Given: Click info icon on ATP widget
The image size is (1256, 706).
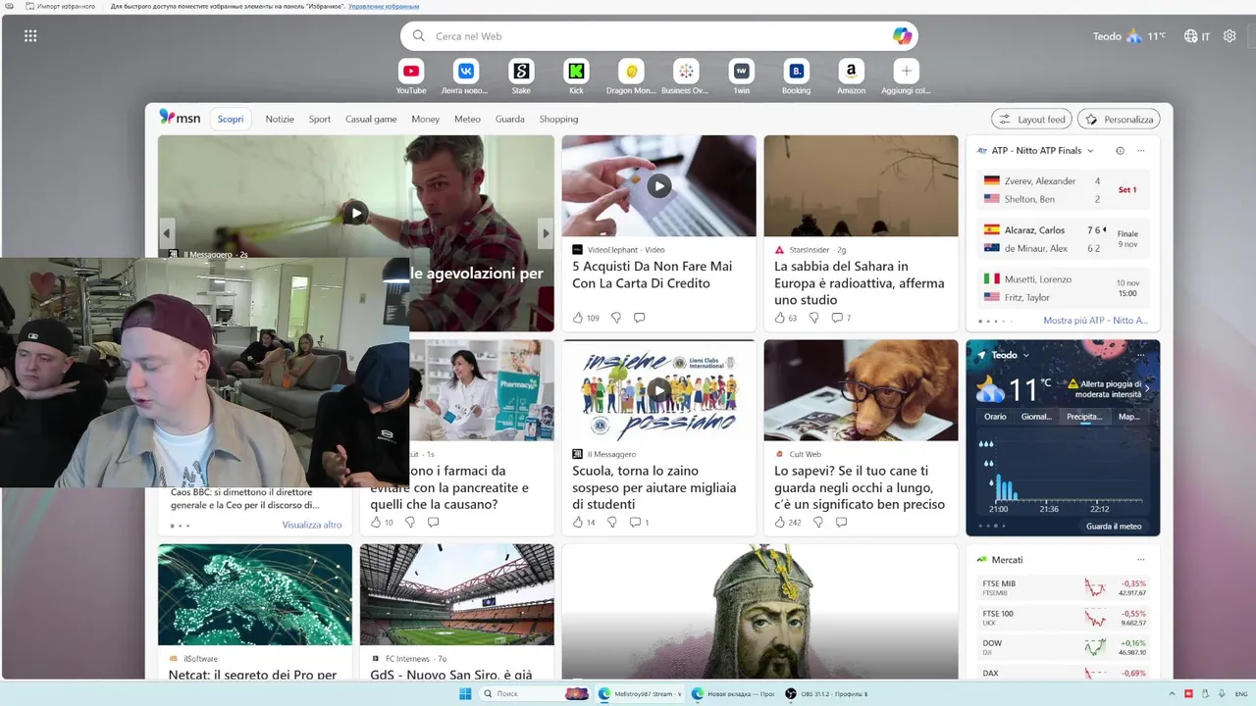Looking at the screenshot, I should pyautogui.click(x=1120, y=151).
